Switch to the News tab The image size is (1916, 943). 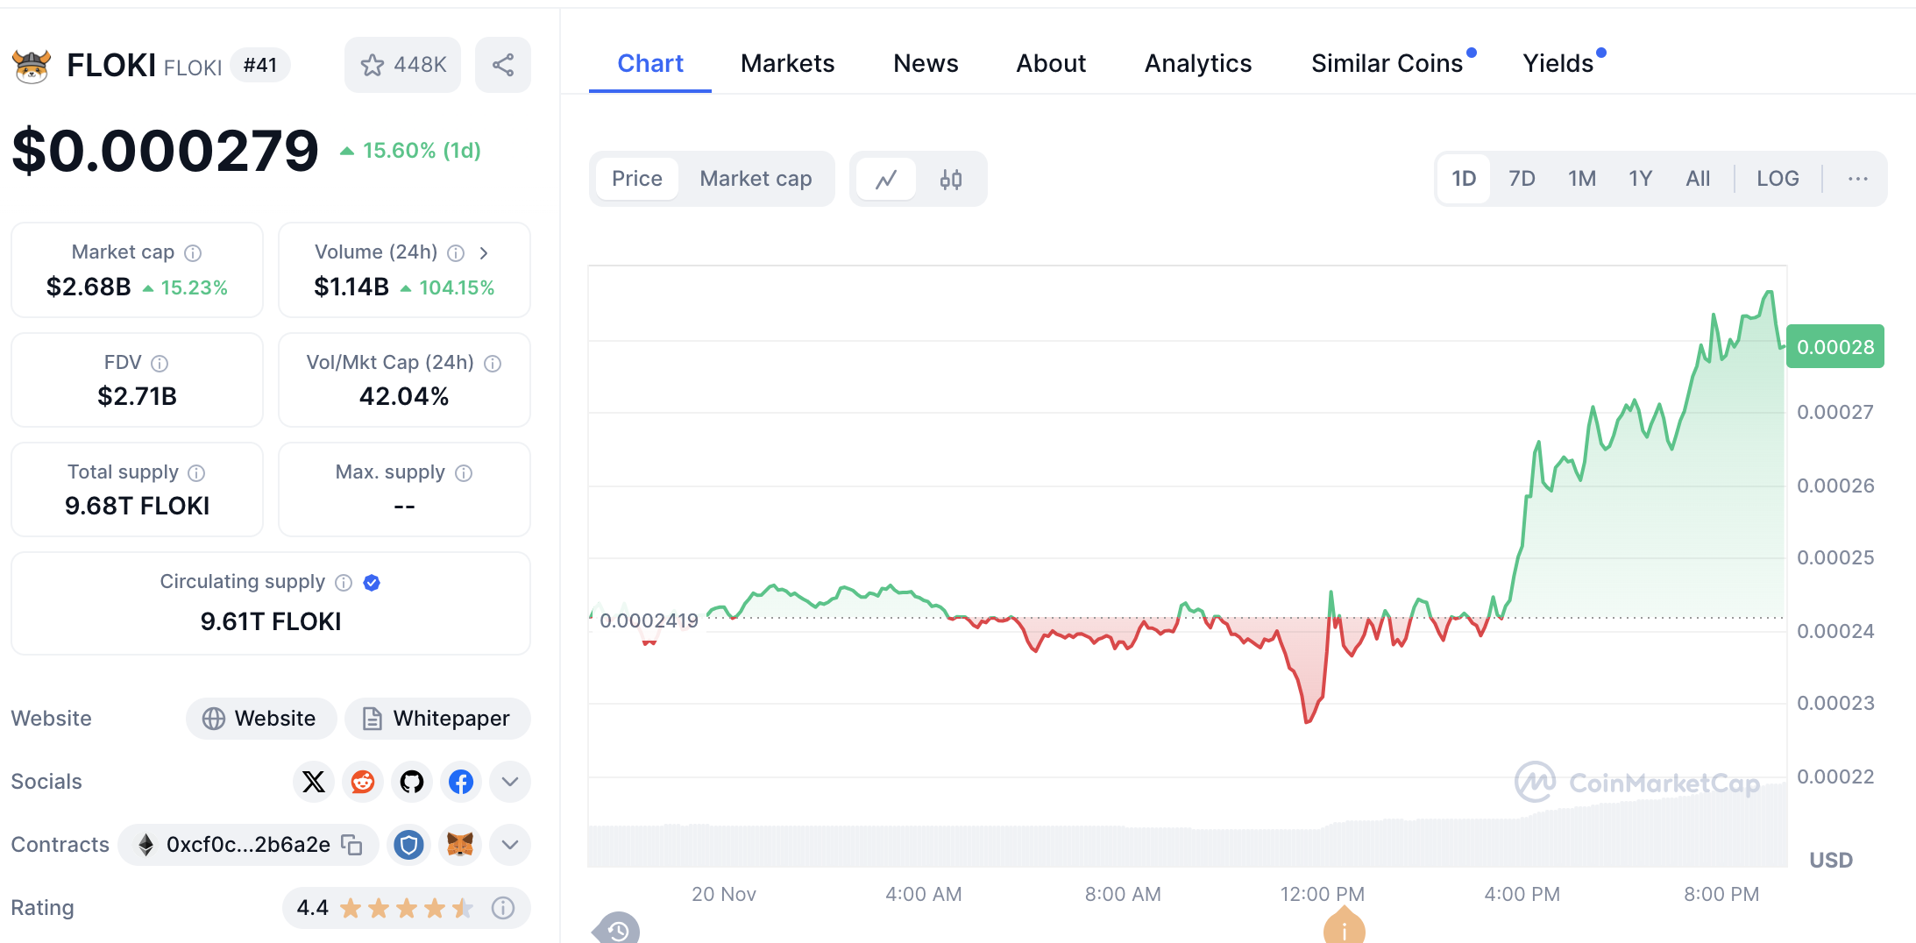[x=926, y=64]
